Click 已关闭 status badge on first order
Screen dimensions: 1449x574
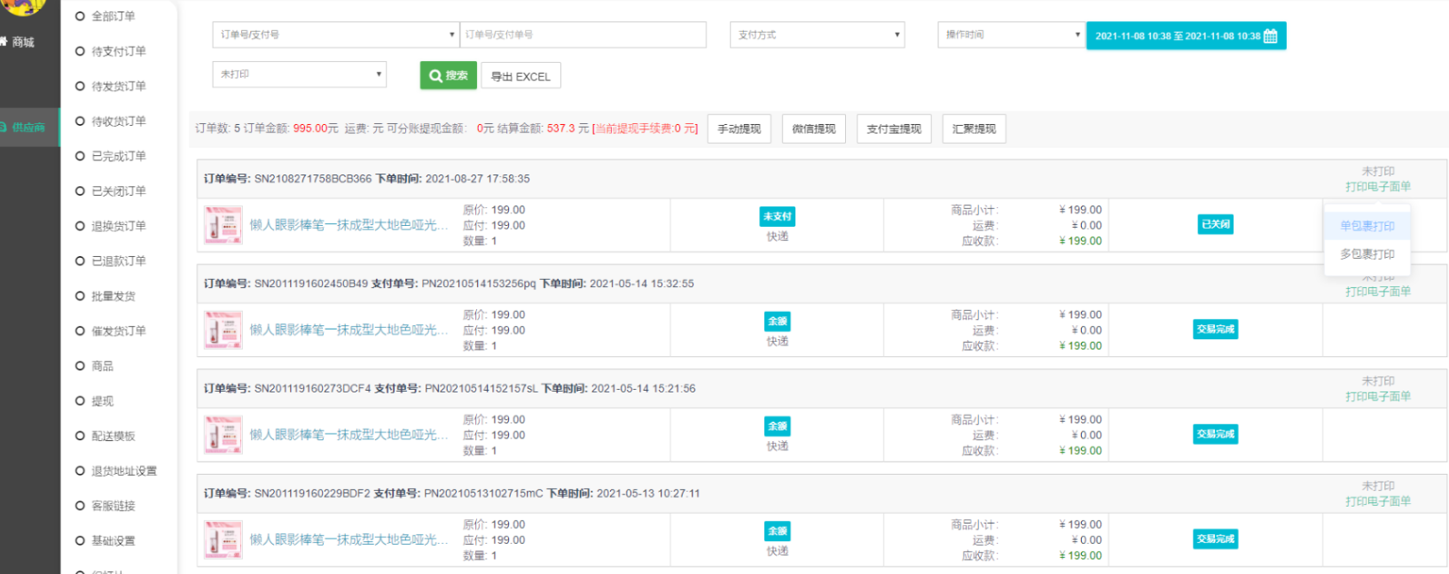(x=1215, y=225)
